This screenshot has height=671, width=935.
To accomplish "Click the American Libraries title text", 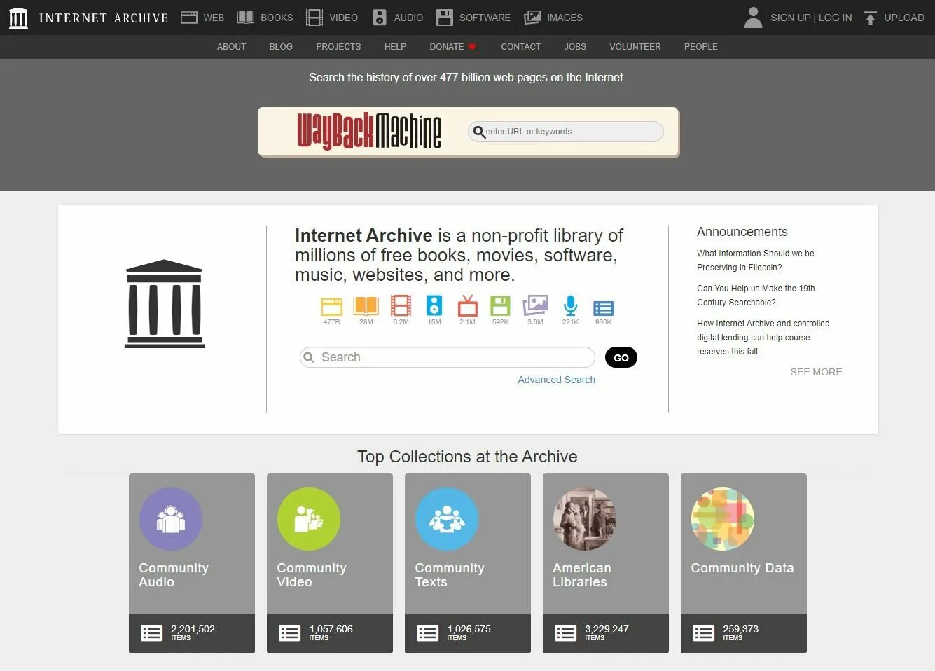I will point(582,575).
